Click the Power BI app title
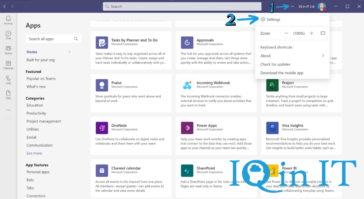The height and width of the screenshot is (199, 364). [289, 168]
